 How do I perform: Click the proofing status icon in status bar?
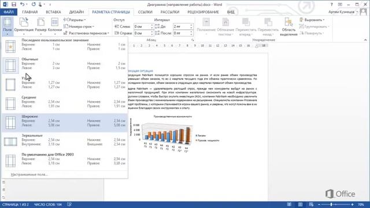click(69, 205)
